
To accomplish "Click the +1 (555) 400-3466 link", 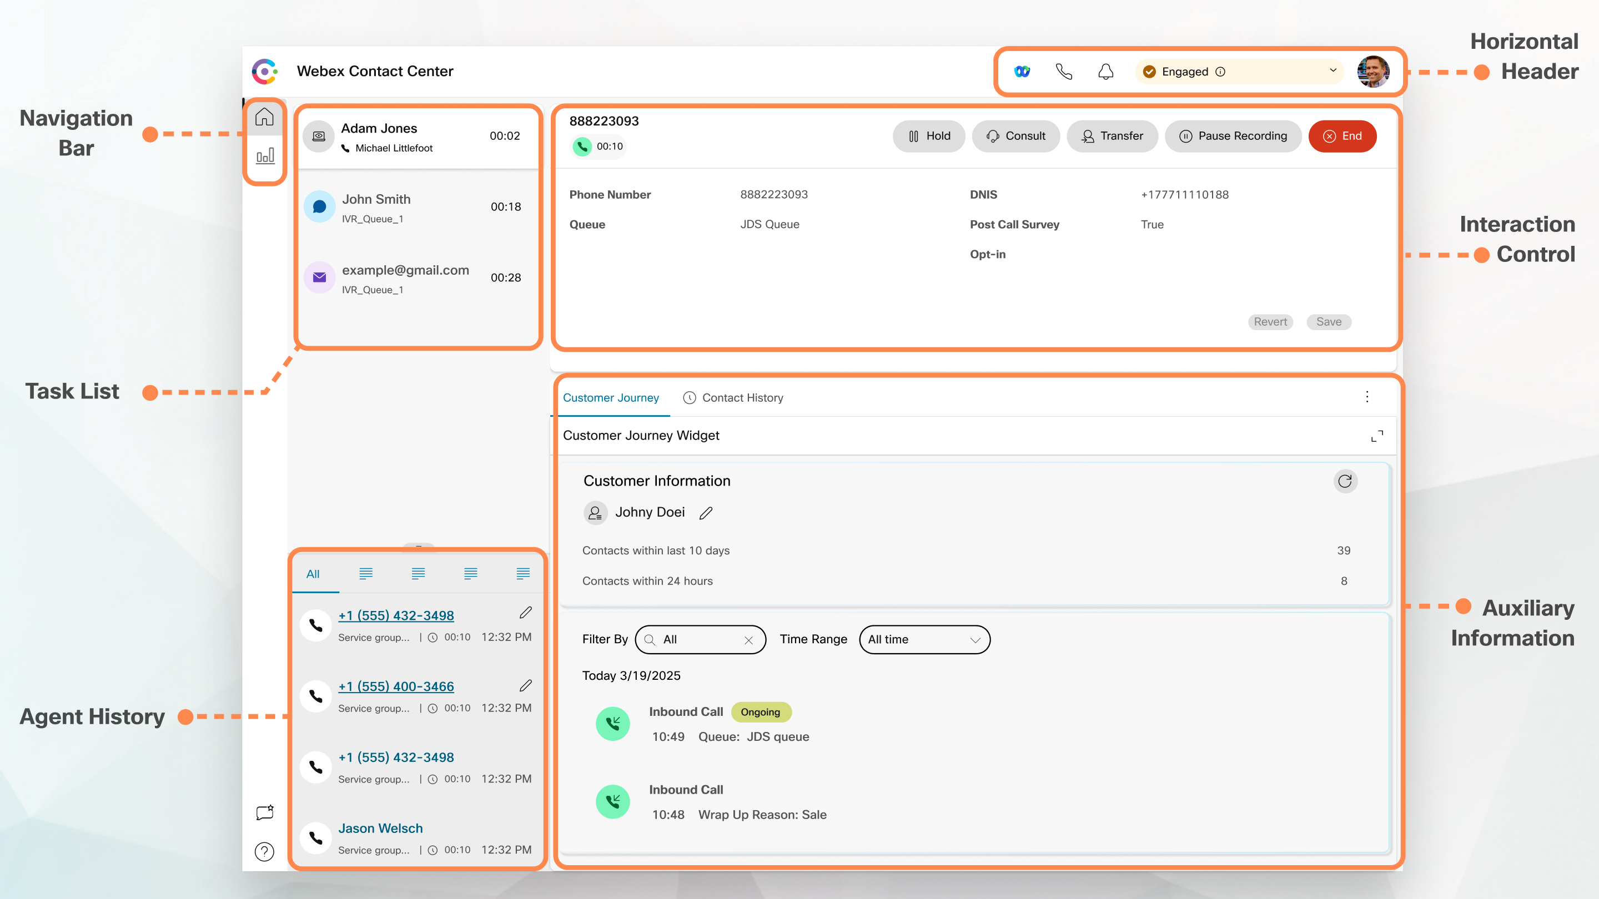I will 396,686.
